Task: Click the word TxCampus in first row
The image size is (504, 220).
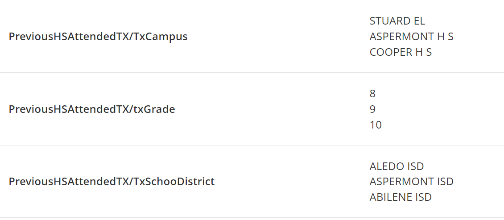Action: [x=160, y=37]
